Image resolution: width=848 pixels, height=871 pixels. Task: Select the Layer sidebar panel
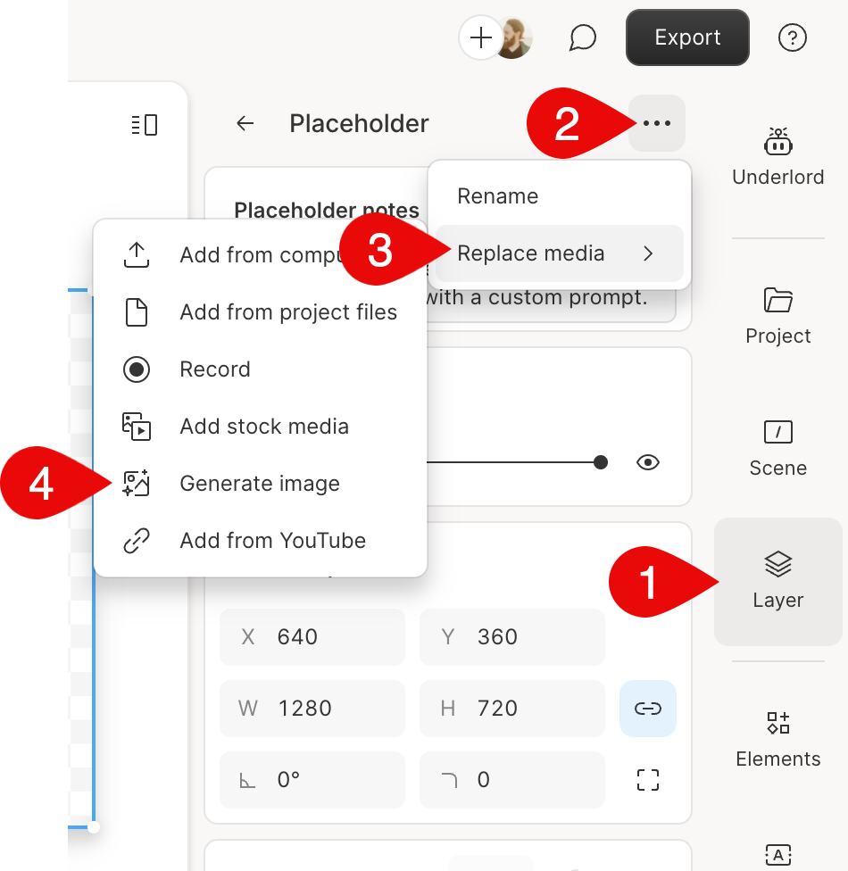pos(778,582)
